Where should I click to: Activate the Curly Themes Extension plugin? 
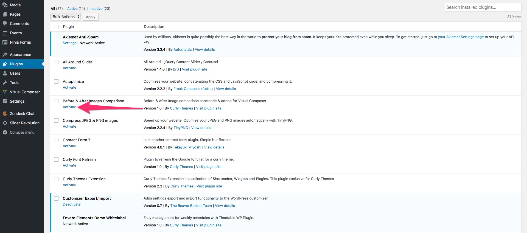pyautogui.click(x=69, y=185)
